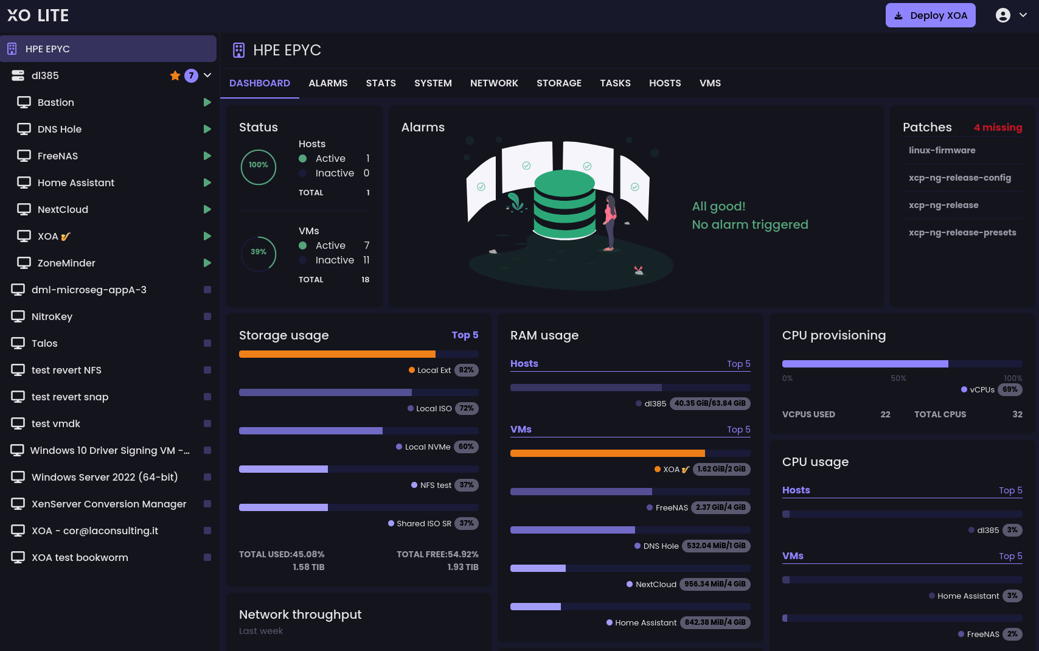Click the CPU usage Hosts heading
1039x651 pixels.
point(796,490)
